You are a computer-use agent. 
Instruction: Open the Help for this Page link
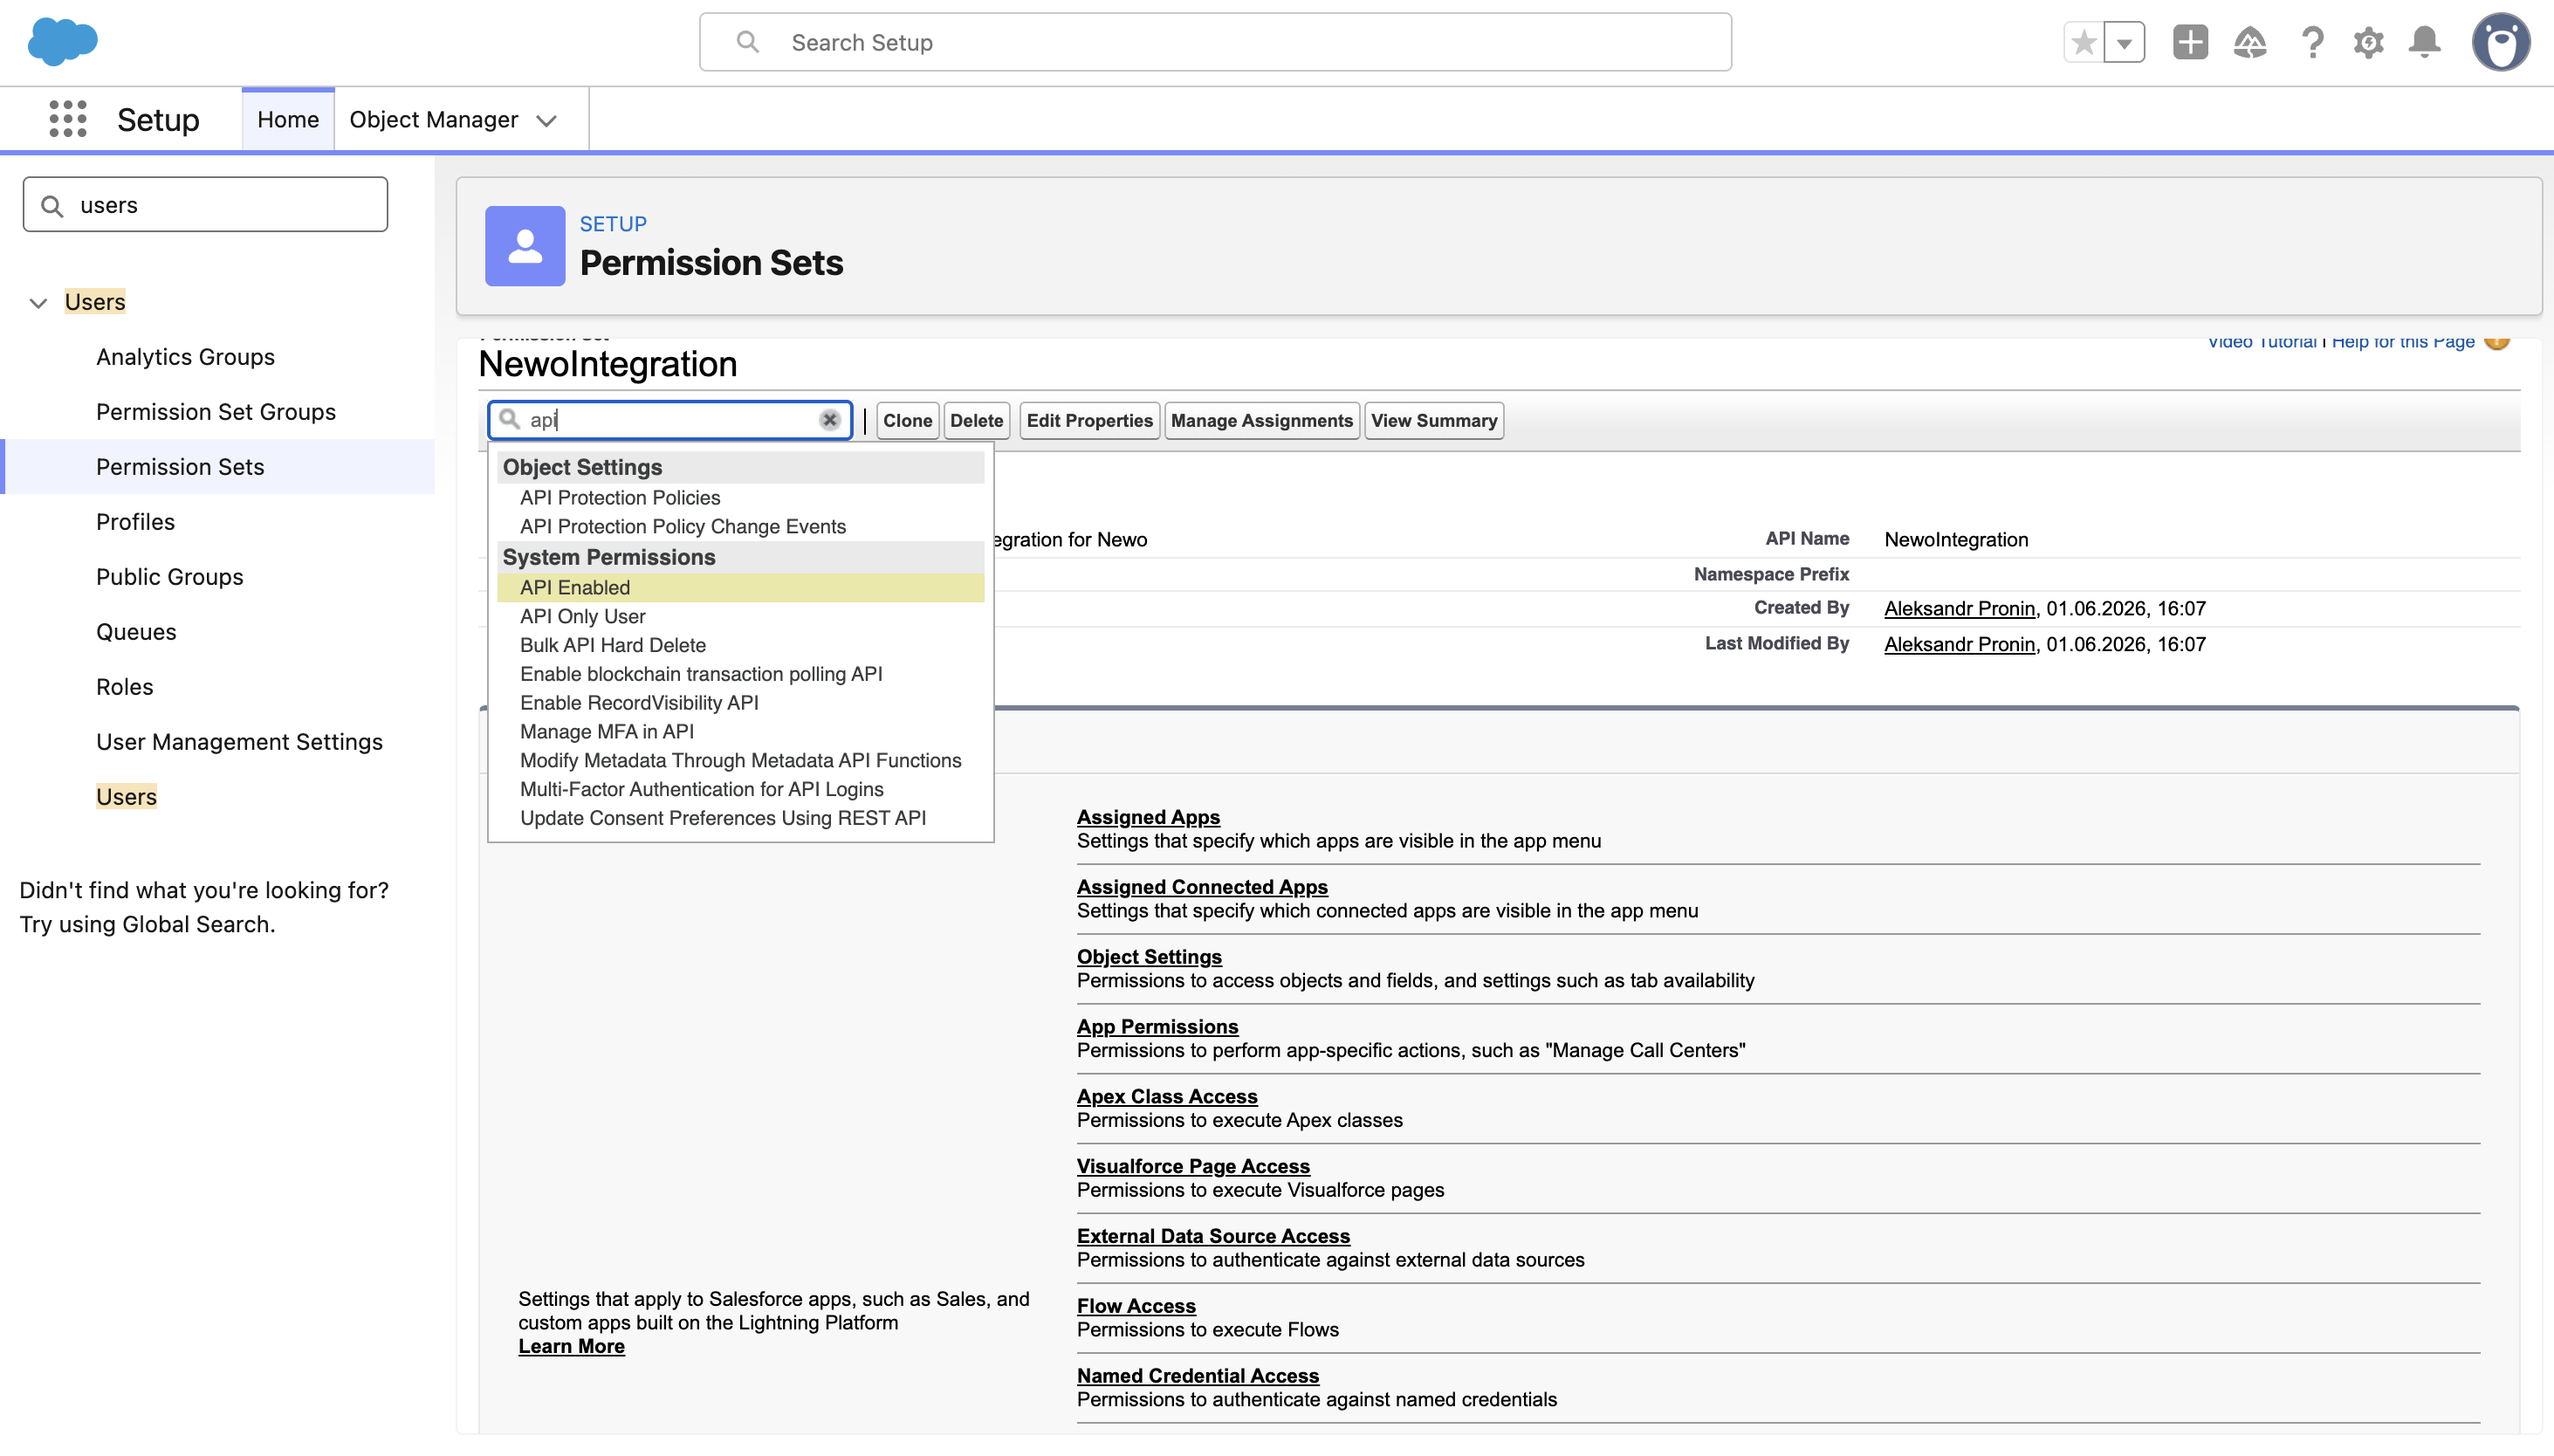click(2403, 343)
